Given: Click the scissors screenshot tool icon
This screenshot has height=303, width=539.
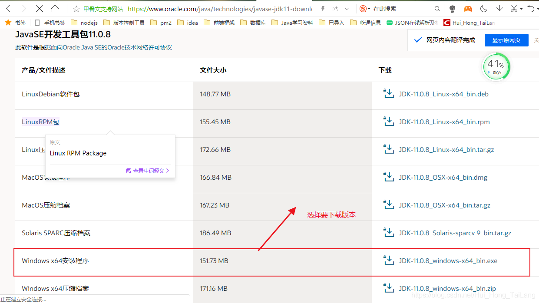Looking at the screenshot, I should click(514, 9).
